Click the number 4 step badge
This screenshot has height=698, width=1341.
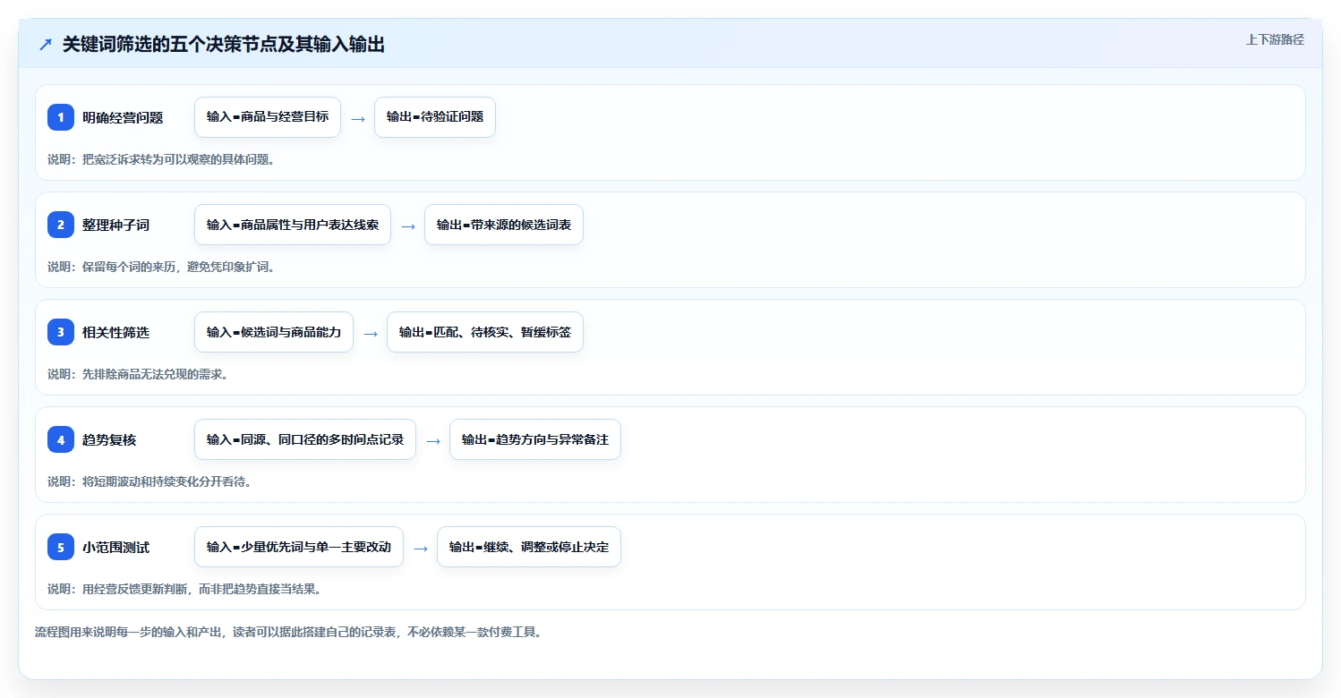(61, 439)
